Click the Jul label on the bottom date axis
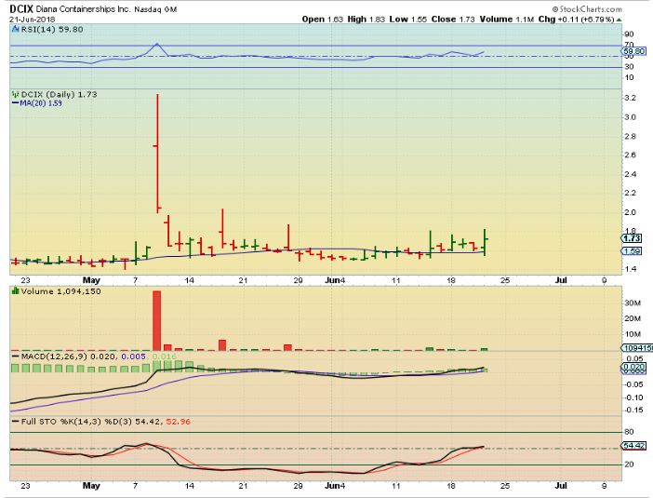Screen dimensions: 653x498 coord(561,486)
